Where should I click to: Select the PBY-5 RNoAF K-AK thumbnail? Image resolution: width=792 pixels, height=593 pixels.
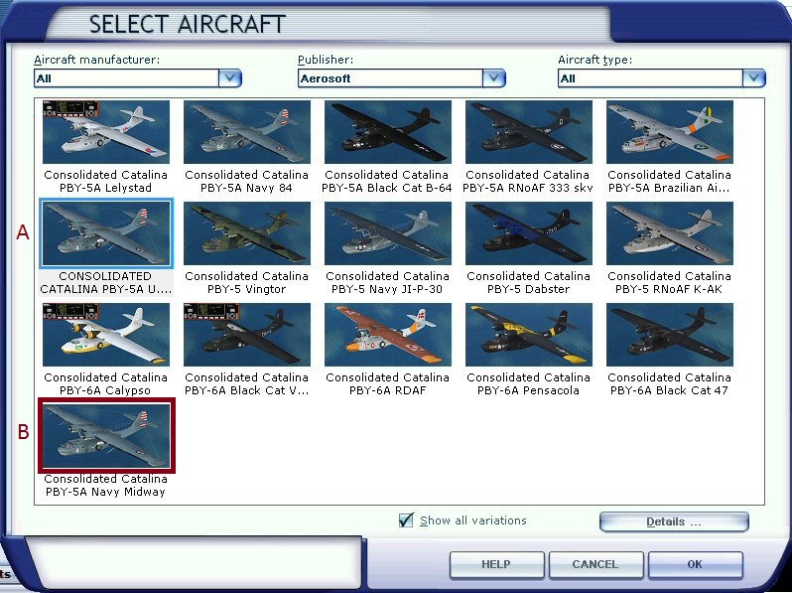(670, 233)
